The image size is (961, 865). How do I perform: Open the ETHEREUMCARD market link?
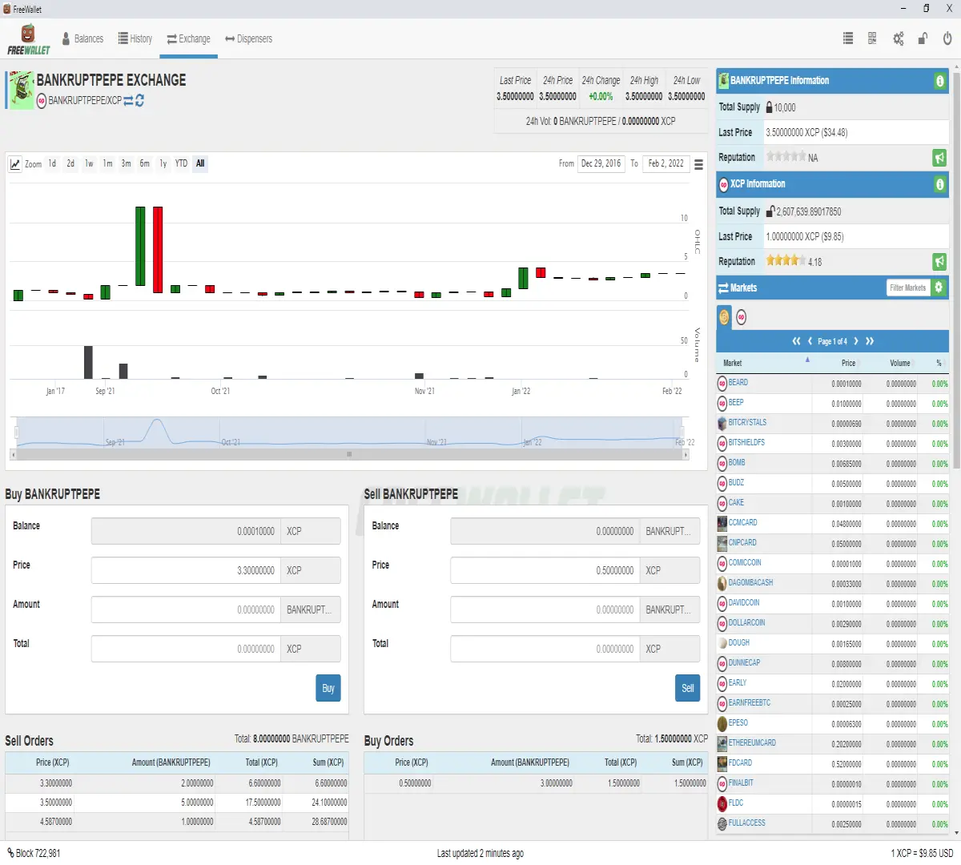tap(752, 742)
